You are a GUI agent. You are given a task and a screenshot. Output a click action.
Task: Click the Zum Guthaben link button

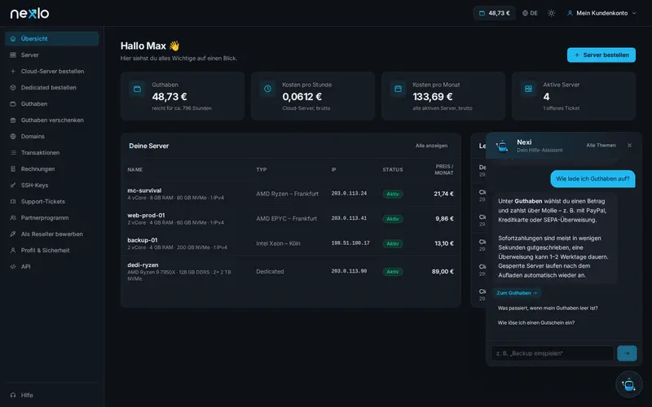point(517,293)
